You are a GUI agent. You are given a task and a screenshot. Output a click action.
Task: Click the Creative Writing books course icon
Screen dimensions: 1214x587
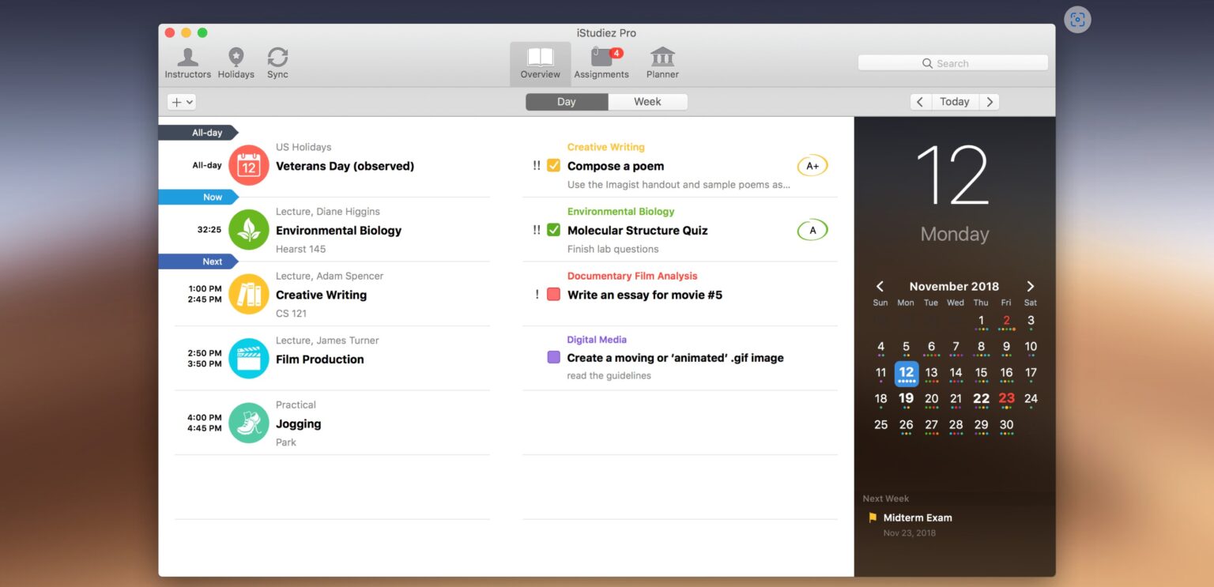(x=249, y=295)
